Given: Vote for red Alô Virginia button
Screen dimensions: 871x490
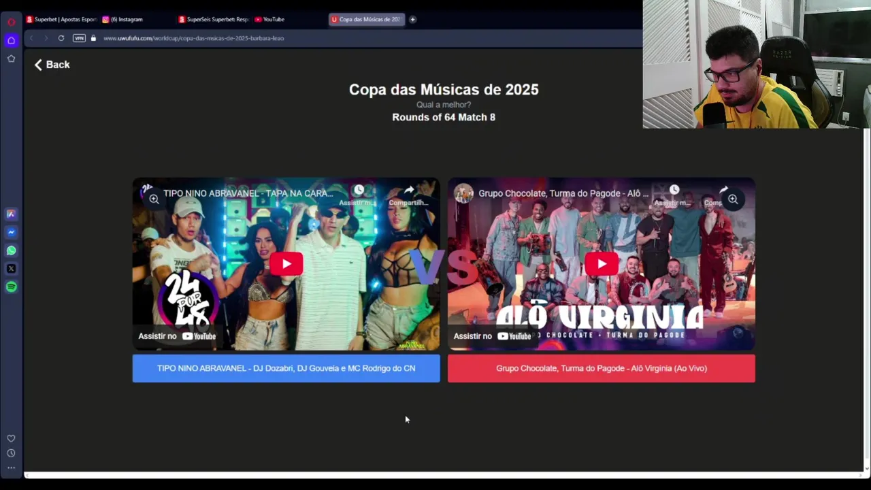Looking at the screenshot, I should [x=602, y=368].
